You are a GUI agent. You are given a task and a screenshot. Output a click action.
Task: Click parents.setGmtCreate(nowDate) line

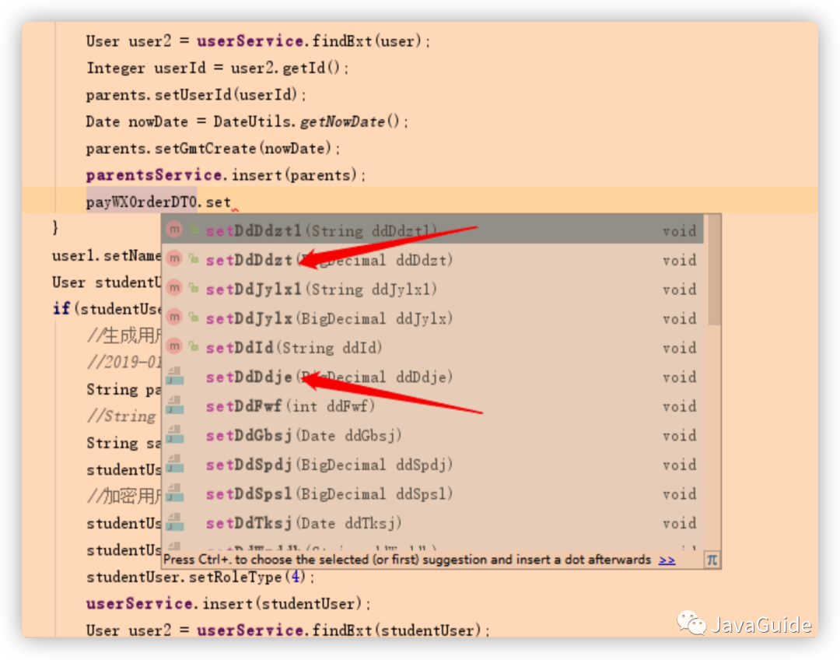click(212, 149)
